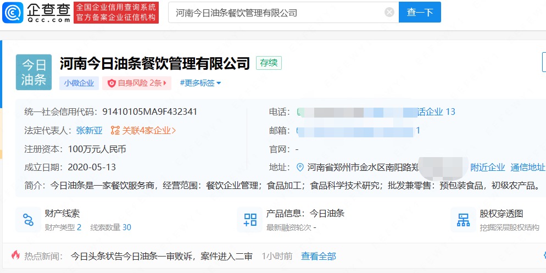Click the Qcc.com logo icon

point(13,13)
